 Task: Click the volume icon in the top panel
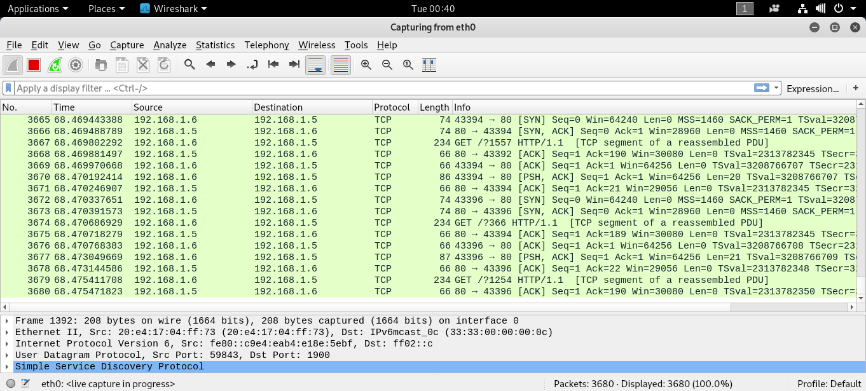click(821, 8)
